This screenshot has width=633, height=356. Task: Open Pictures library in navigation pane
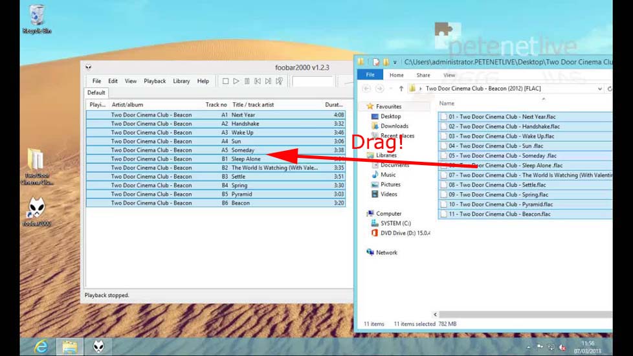coord(390,184)
